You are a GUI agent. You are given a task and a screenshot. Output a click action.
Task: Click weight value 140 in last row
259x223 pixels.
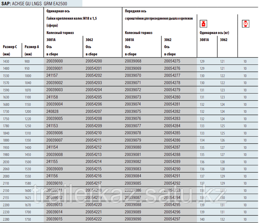202,219
